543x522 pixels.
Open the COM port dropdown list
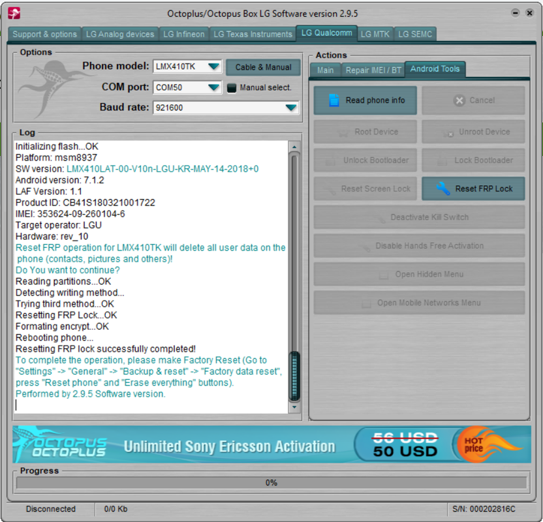[213, 87]
